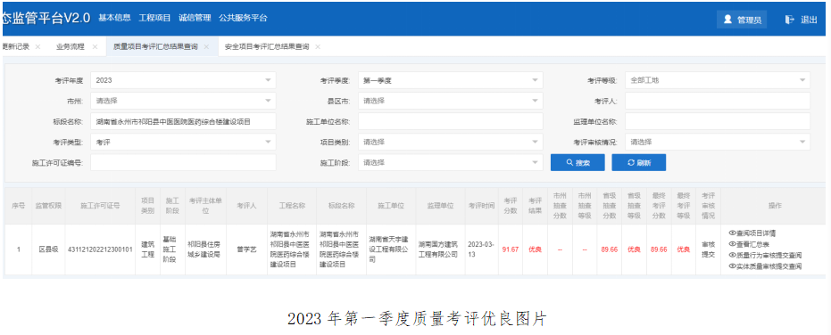Image resolution: width=831 pixels, height=335 pixels.
Task: Open the 基本信息 menu
Action: pos(114,18)
